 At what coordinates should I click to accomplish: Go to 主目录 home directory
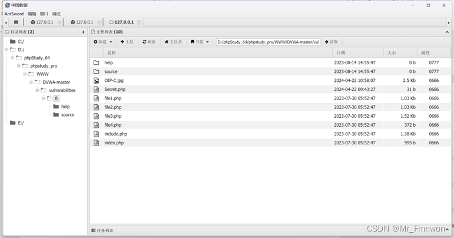[x=173, y=42]
